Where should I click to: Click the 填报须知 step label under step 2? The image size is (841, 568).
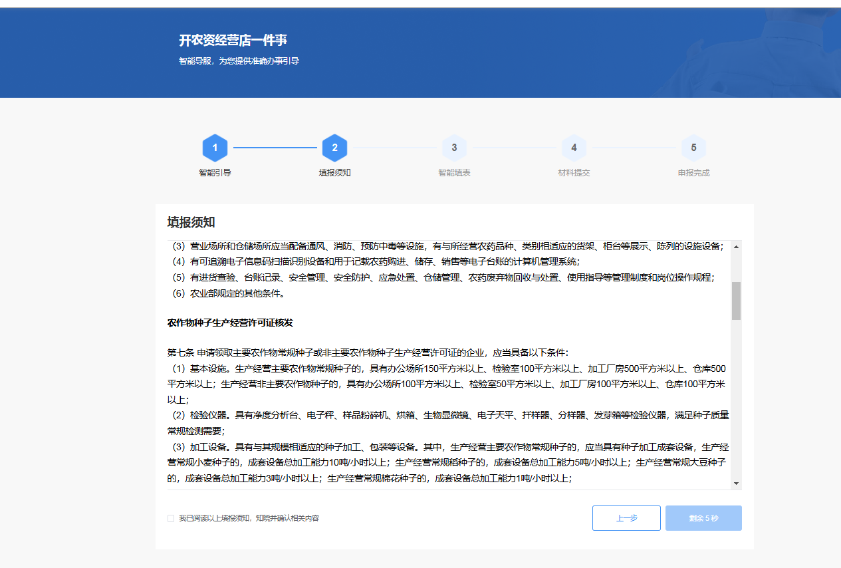coord(334,173)
